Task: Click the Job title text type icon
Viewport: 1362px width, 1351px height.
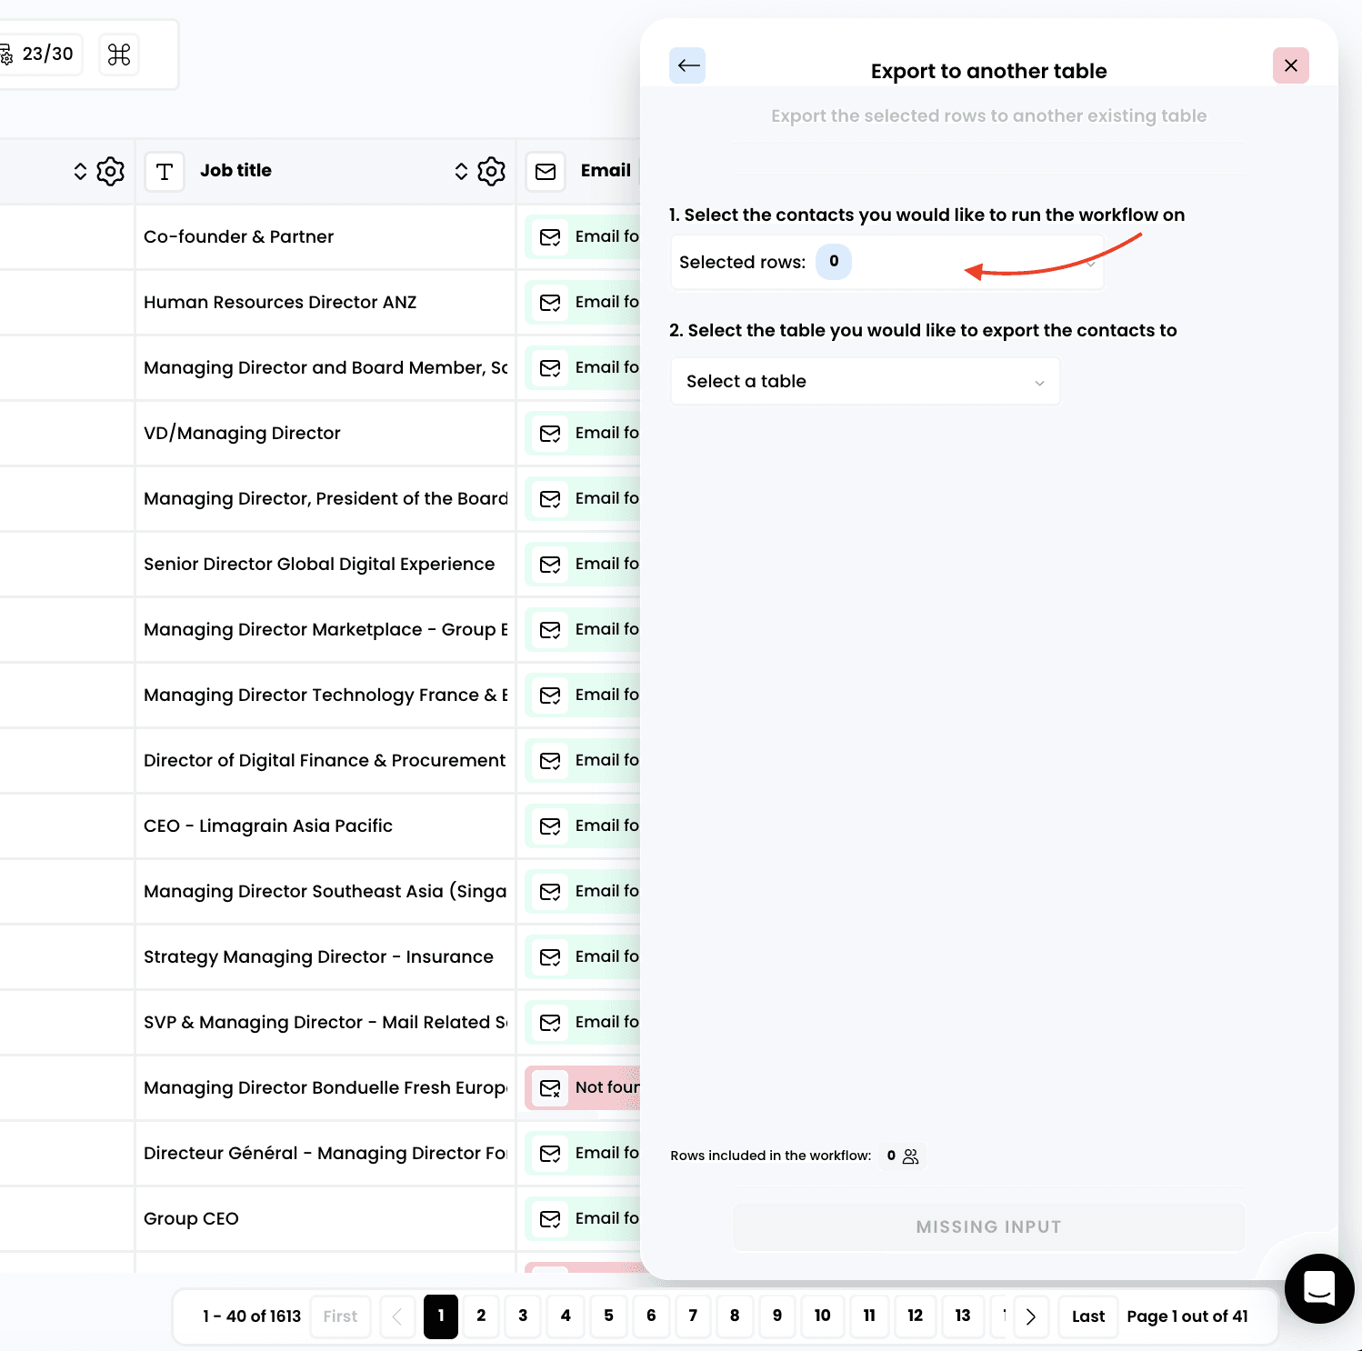Action: tap(165, 171)
